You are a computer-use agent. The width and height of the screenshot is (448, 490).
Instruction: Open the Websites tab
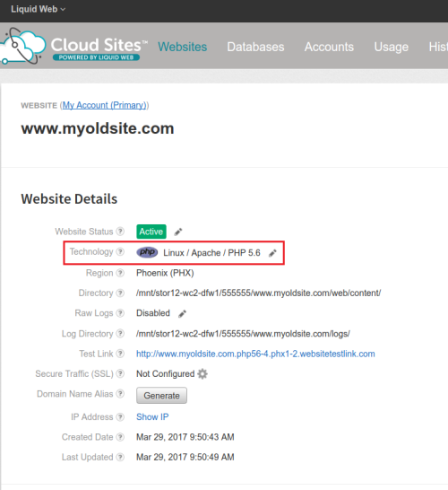pos(182,47)
